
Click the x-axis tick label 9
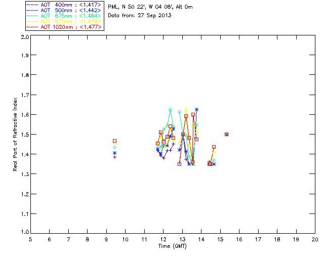pos(106,239)
